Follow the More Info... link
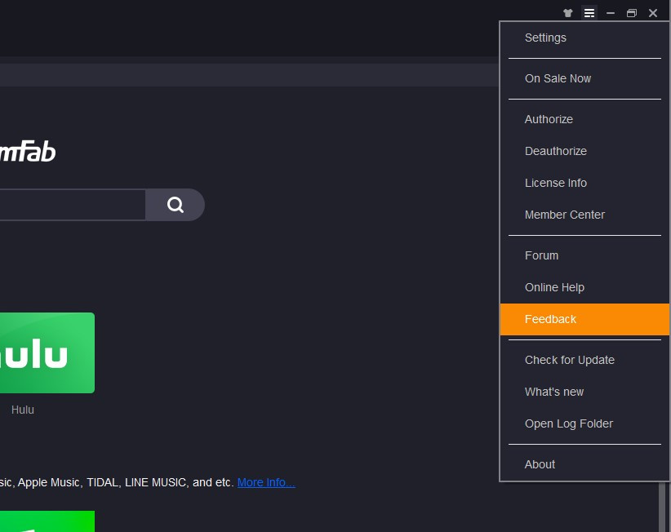Image resolution: width=671 pixels, height=532 pixels. [x=266, y=482]
